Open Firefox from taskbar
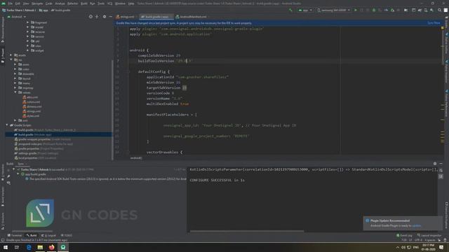The image size is (449, 252). (51, 247)
